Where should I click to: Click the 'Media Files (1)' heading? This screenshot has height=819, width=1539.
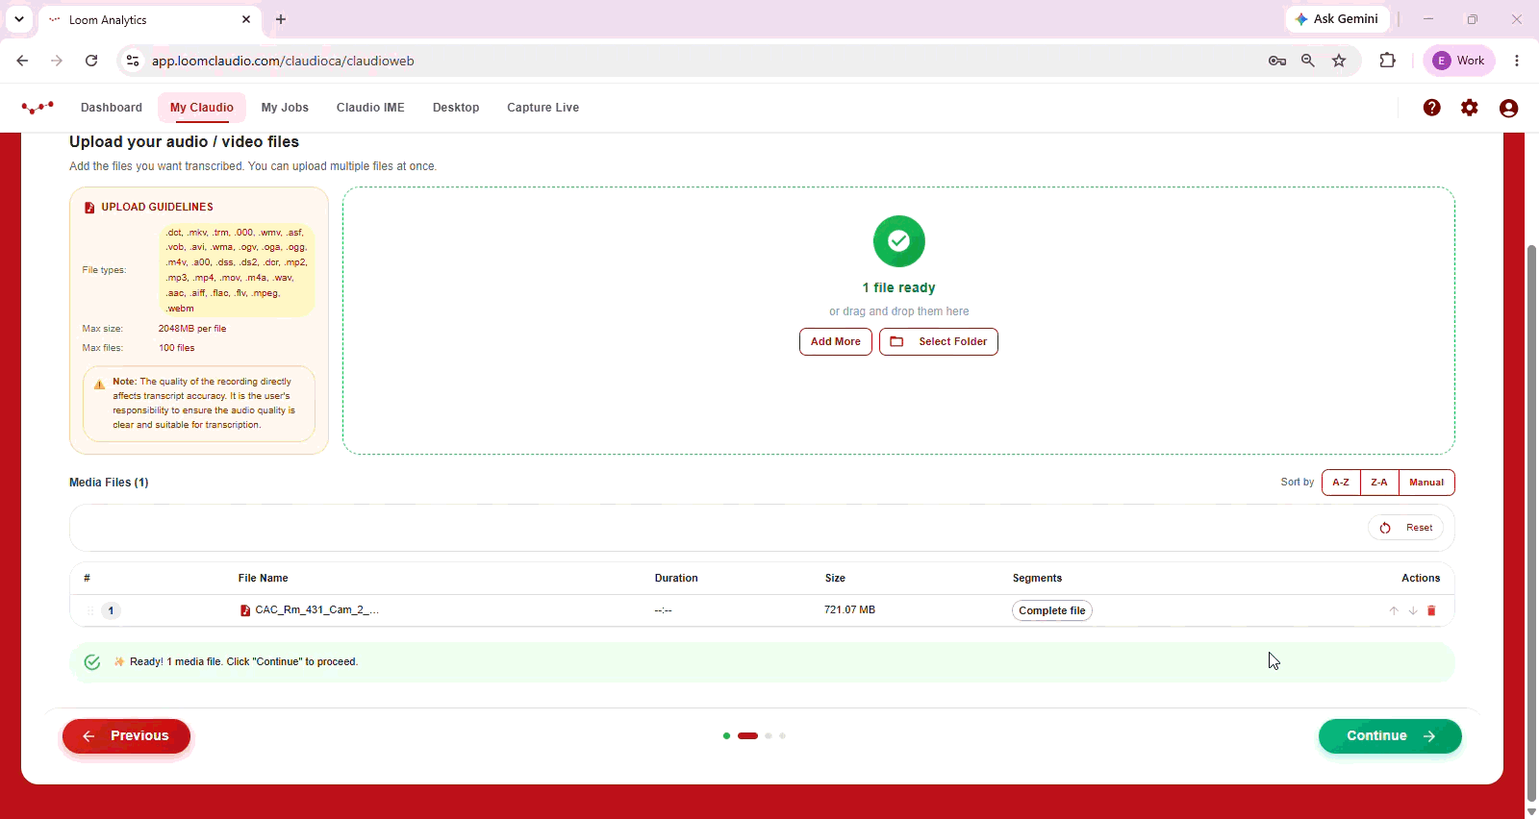pyautogui.click(x=109, y=483)
